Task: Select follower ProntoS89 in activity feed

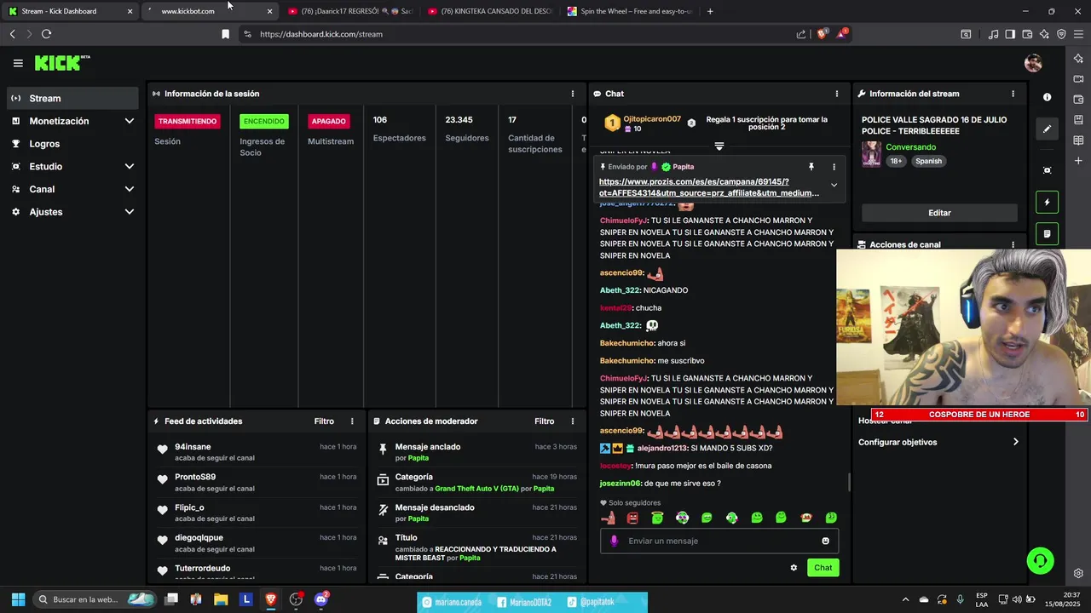Action: [x=195, y=477]
